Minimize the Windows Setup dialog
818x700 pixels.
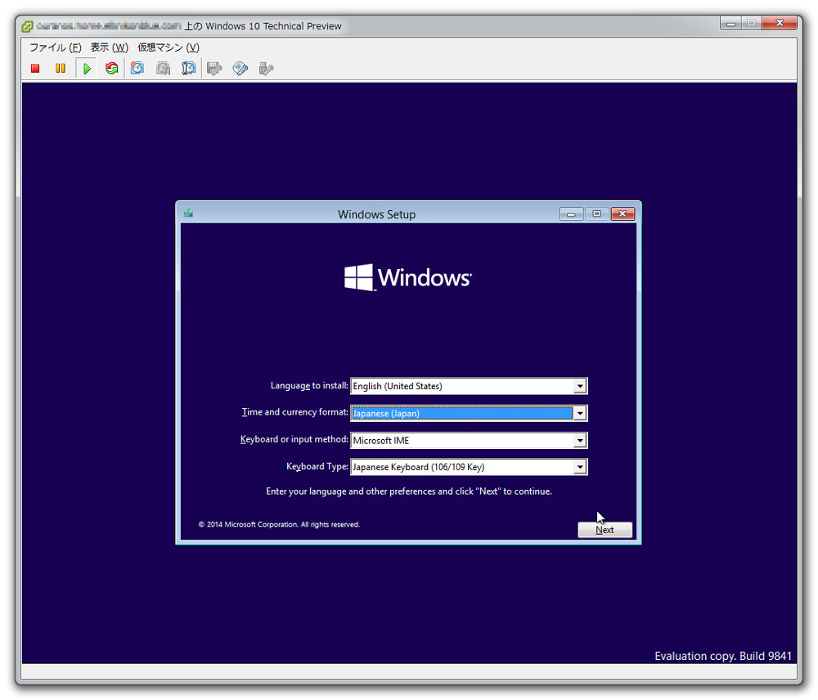571,214
